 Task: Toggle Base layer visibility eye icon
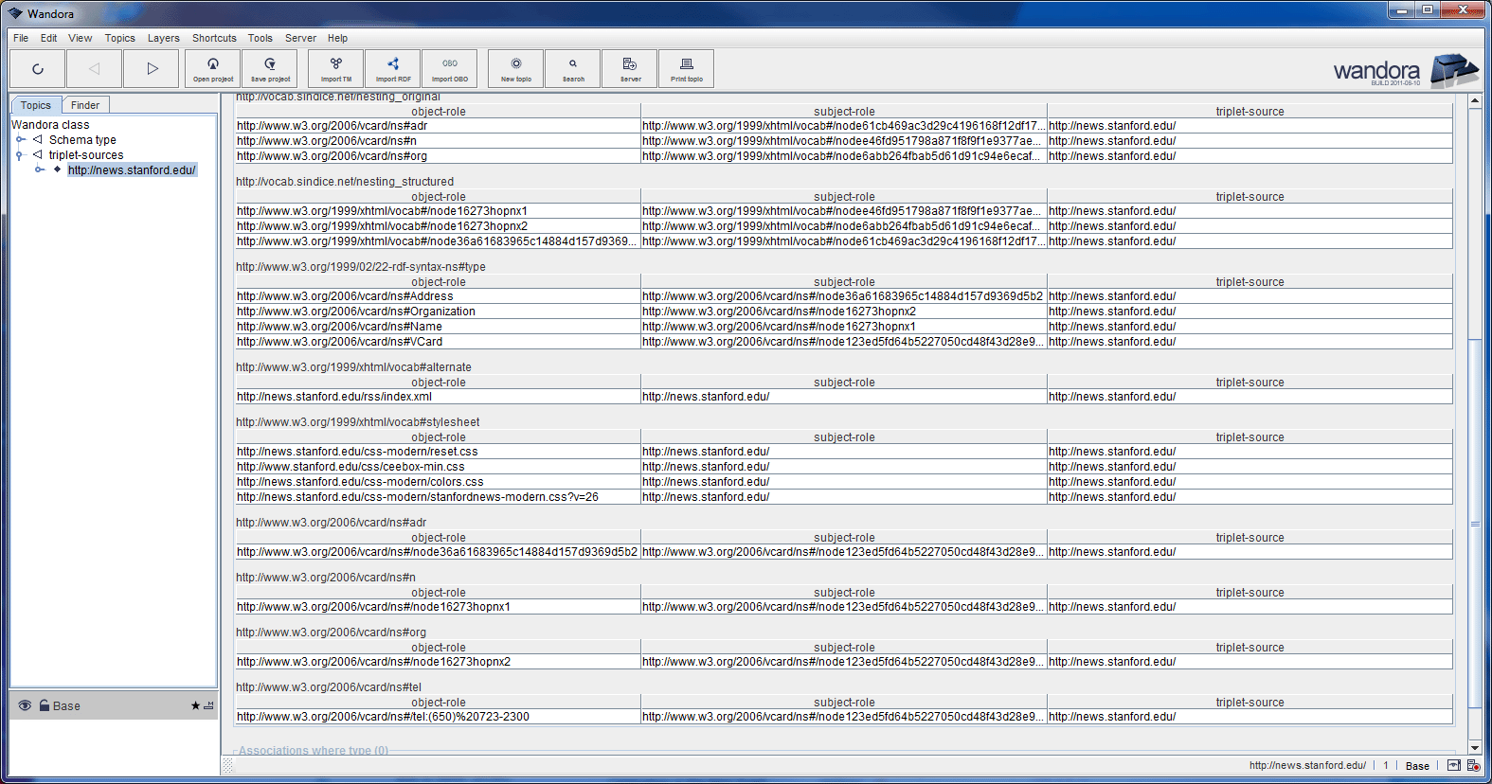click(26, 705)
